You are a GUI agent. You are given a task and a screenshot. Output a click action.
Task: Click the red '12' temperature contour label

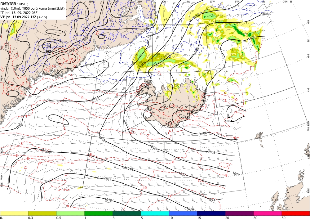click(x=170, y=196)
